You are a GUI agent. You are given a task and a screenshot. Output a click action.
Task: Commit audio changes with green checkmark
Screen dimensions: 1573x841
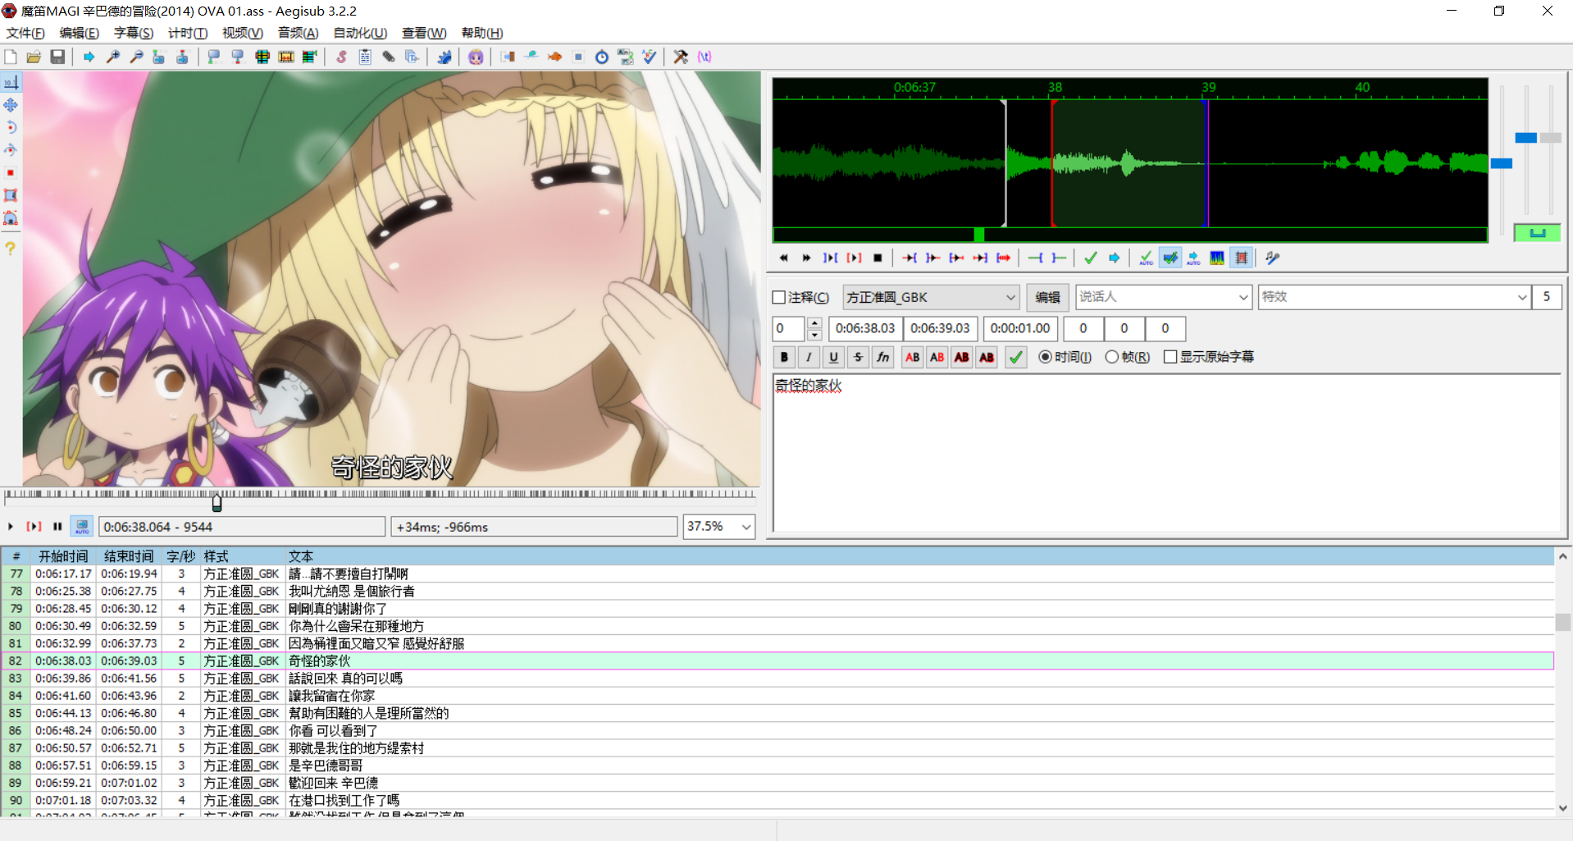(1090, 258)
